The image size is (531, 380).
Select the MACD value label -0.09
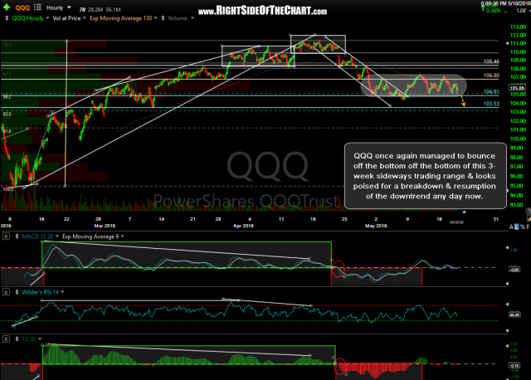[x=514, y=270]
